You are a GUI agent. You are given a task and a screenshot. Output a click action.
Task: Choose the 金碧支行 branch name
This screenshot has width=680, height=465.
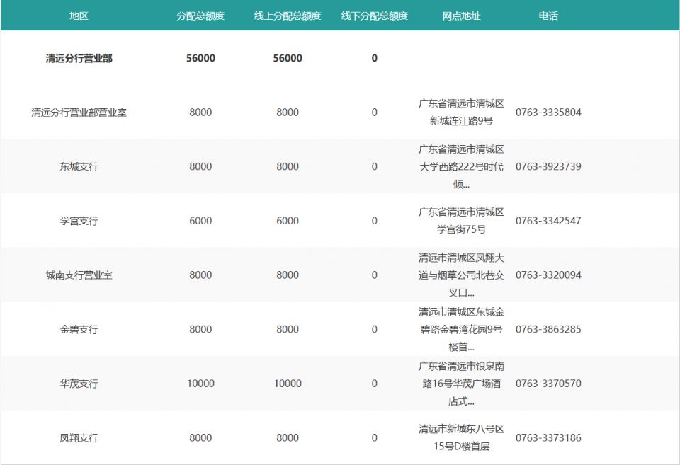[x=79, y=330]
